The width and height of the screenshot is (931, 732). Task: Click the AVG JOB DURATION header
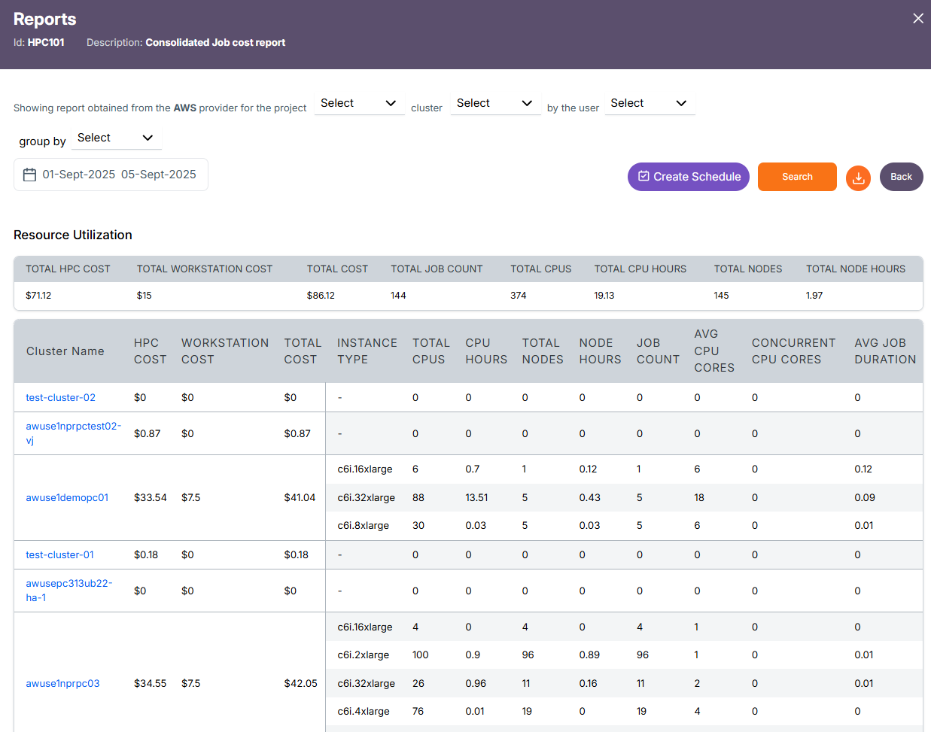pos(885,351)
